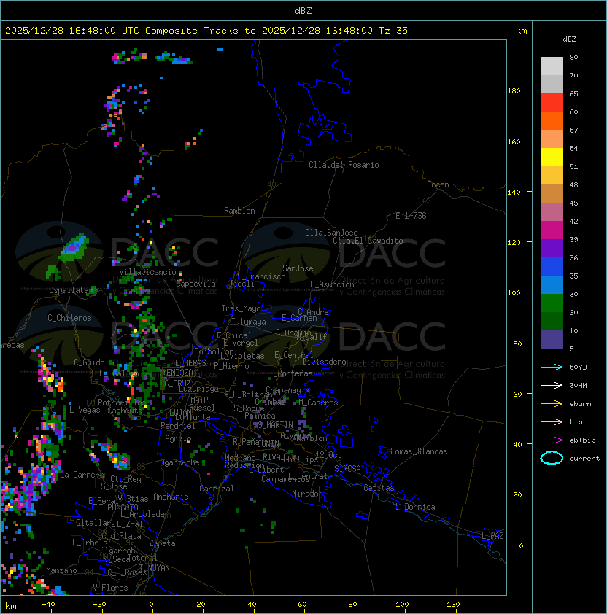
Task: Select the blue swatch between 36 and 35
Action: (x=552, y=267)
